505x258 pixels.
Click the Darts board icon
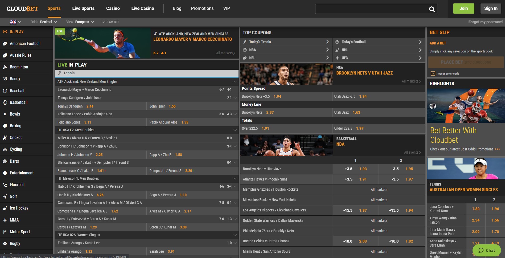coord(5,161)
